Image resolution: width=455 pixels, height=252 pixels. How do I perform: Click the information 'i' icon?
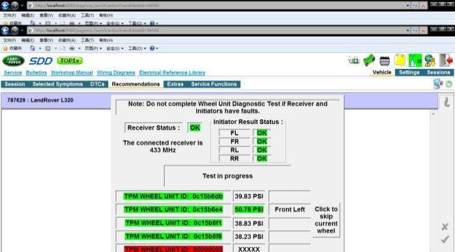447,102
